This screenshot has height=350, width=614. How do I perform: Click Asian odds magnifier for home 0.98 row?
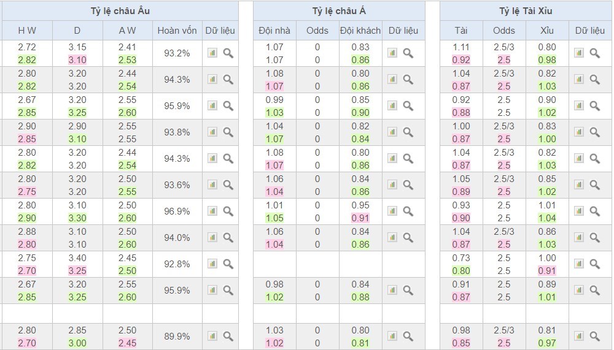coord(408,291)
